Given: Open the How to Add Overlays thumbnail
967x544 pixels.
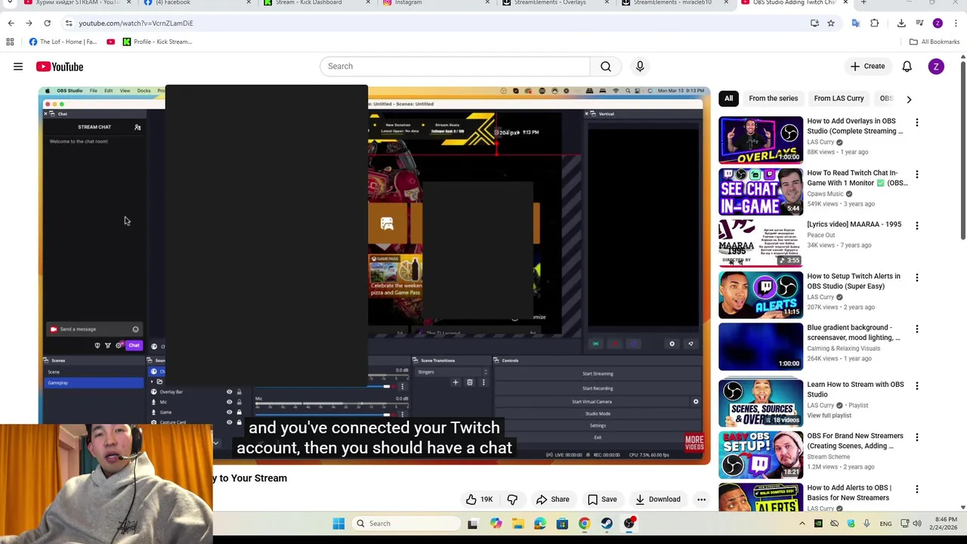Looking at the screenshot, I should [x=761, y=140].
